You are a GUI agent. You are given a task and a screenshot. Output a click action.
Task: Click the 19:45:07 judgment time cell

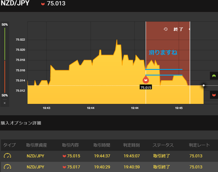click(x=132, y=156)
